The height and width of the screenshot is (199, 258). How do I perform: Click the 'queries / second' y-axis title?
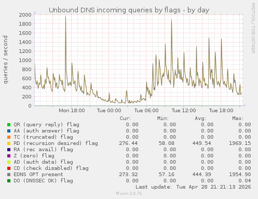[5, 60]
